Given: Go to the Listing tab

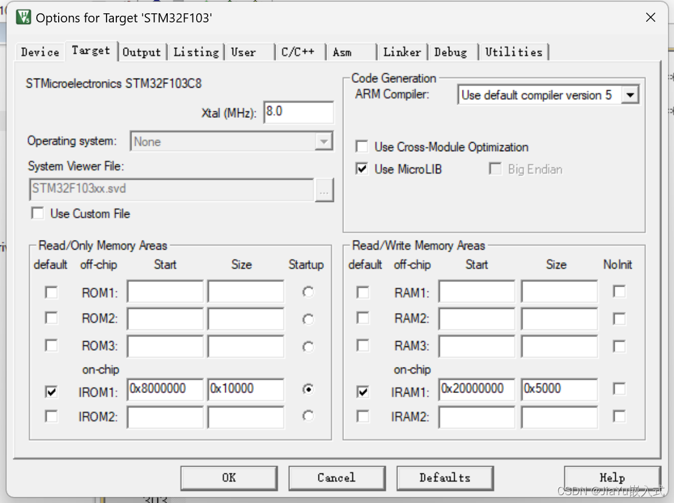Looking at the screenshot, I should point(196,53).
